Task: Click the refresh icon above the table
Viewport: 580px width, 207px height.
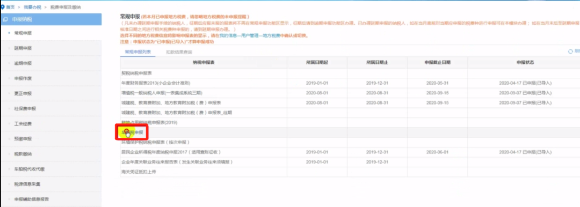Action: 570,51
